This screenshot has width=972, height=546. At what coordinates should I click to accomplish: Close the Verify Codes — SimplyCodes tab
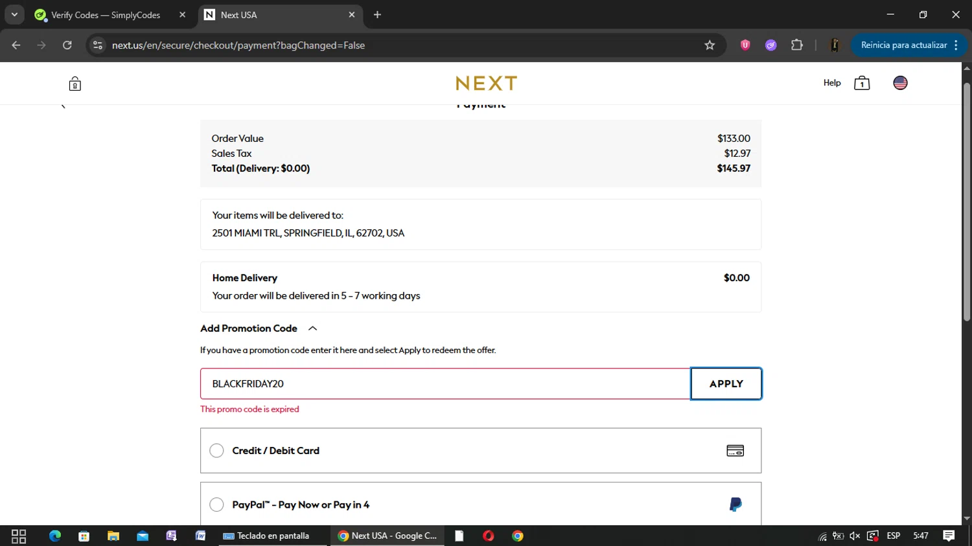(x=183, y=15)
